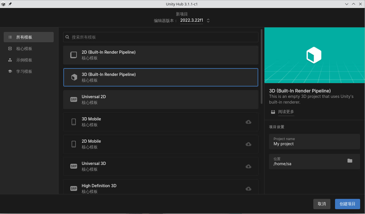Click the Unity Hub logo in title bar
The width and height of the screenshot is (365, 214).
coord(4,4)
